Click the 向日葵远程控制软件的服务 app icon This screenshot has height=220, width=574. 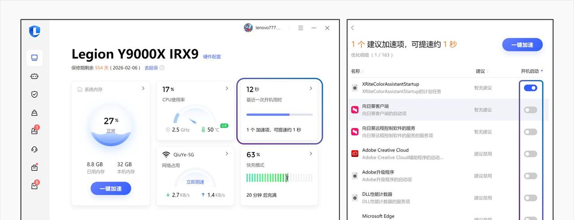[x=355, y=131]
